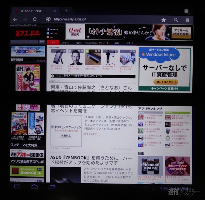Click the 週アスPLUS site logo
Image resolution: width=205 pixels, height=200 pixels.
click(28, 34)
